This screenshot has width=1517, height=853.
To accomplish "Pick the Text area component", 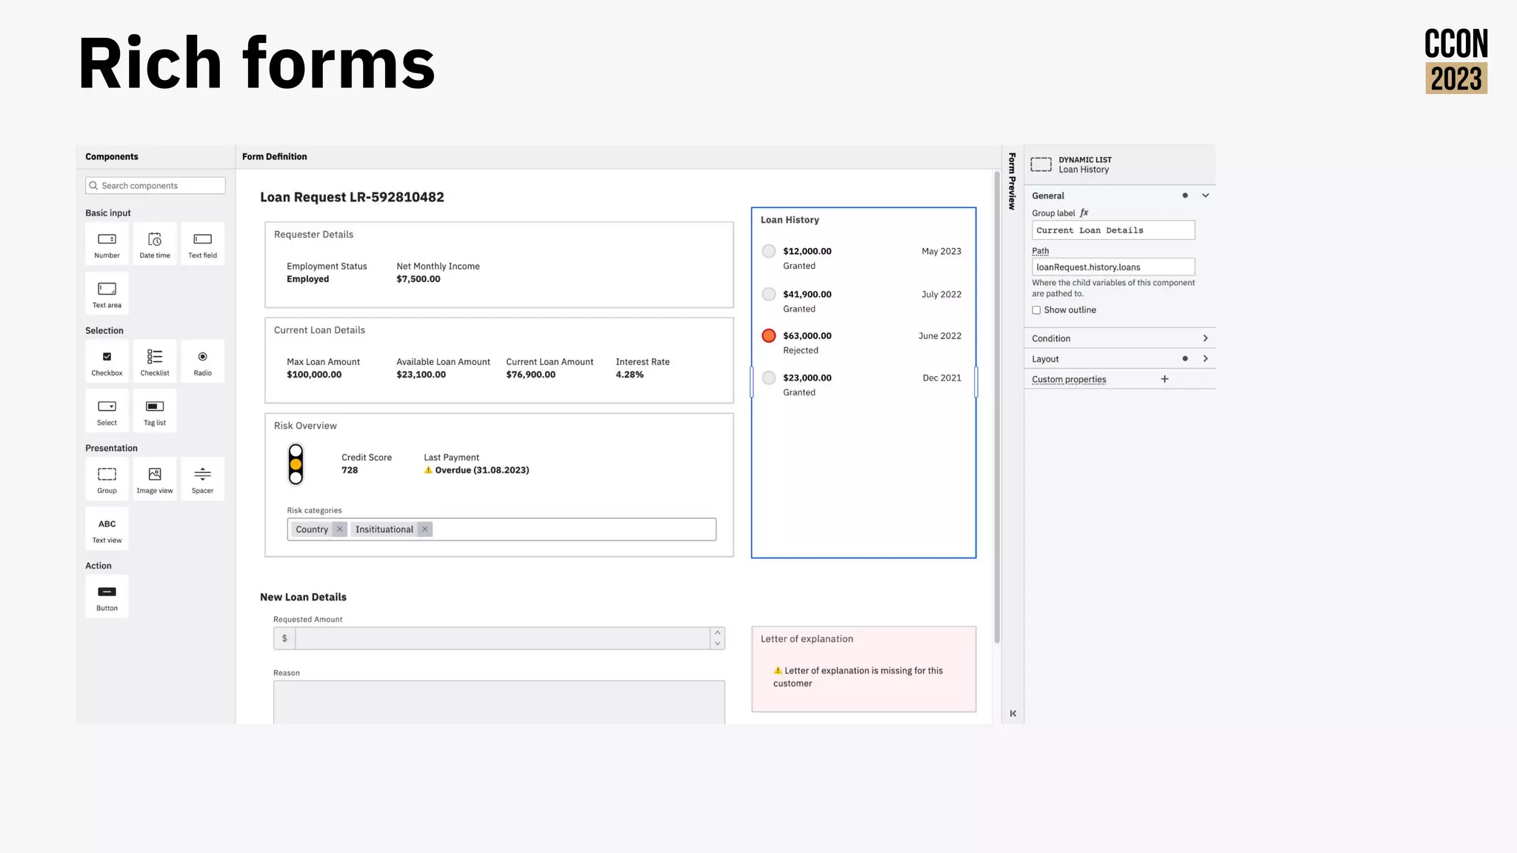I will click(107, 293).
